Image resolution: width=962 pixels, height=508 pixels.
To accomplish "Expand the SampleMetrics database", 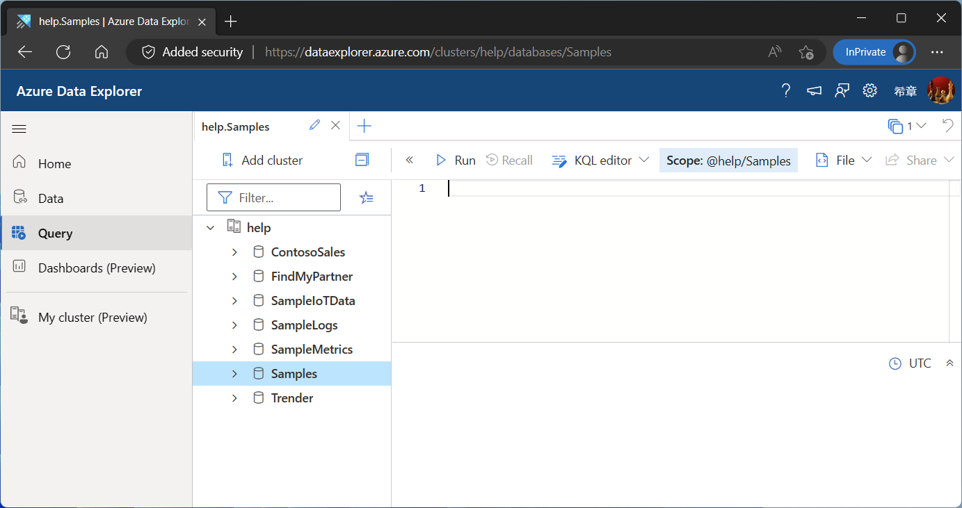I will [x=234, y=350].
